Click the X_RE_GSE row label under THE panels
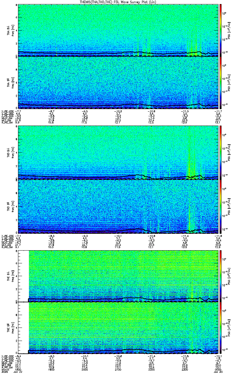This screenshot has width=233, height=374. point(7,356)
